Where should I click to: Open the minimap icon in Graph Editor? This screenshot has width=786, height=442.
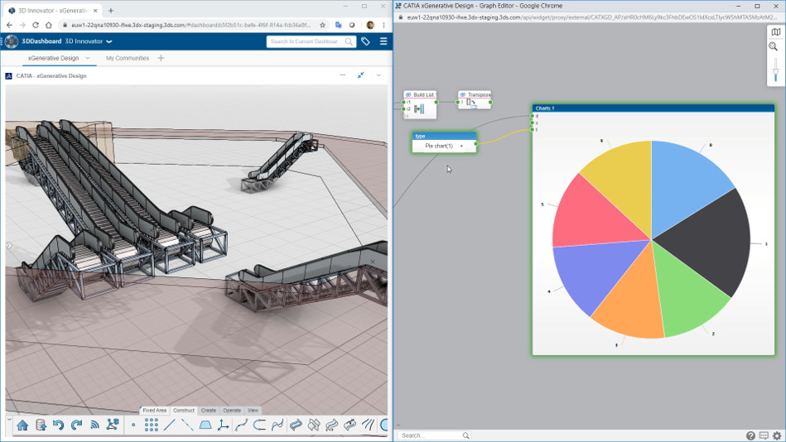pyautogui.click(x=775, y=32)
